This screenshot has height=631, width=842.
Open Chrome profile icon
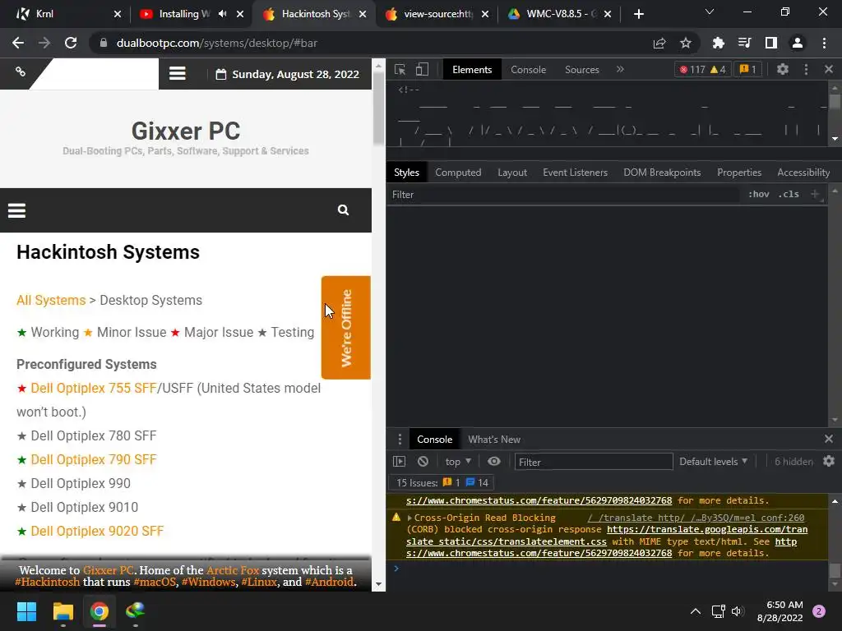point(798,43)
